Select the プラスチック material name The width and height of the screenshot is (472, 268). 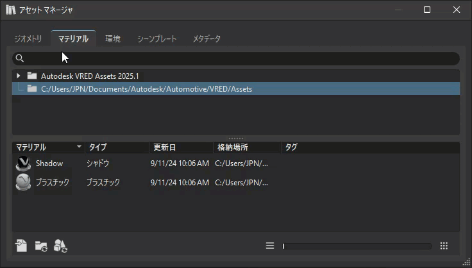(x=53, y=182)
